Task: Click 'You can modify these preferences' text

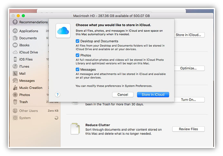Action: pyautogui.click(x=114, y=86)
